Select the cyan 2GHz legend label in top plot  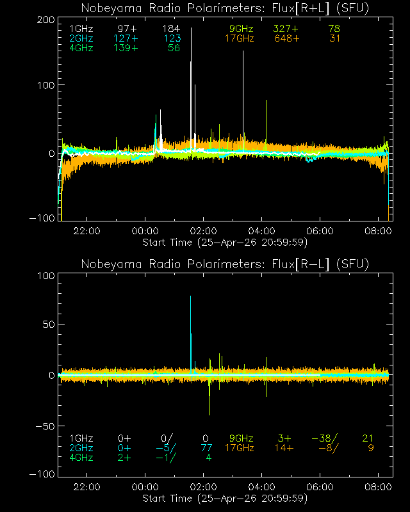point(81,38)
